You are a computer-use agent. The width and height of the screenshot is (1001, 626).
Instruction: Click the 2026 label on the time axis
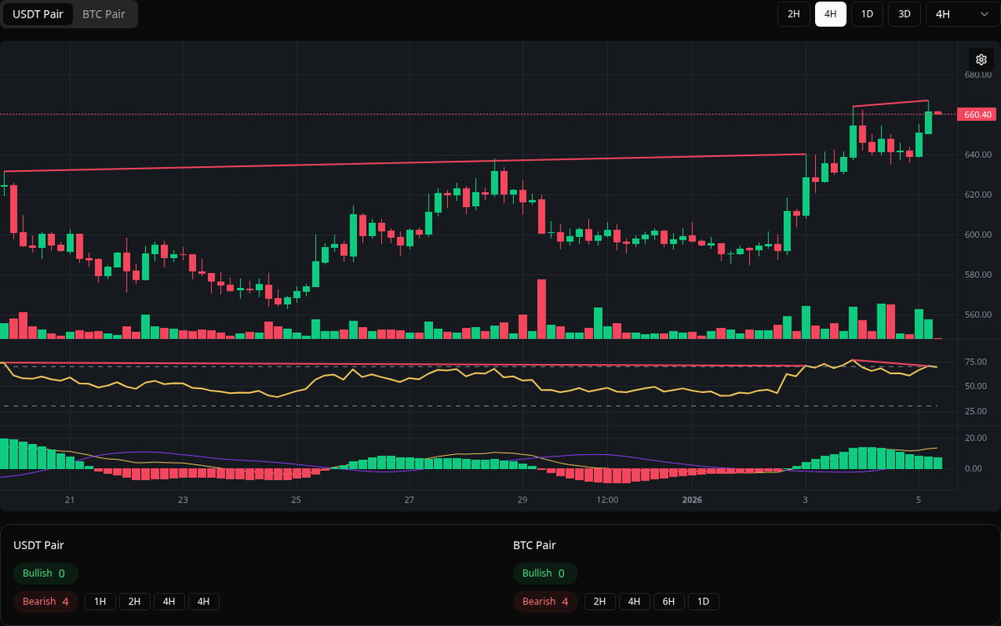(x=692, y=500)
